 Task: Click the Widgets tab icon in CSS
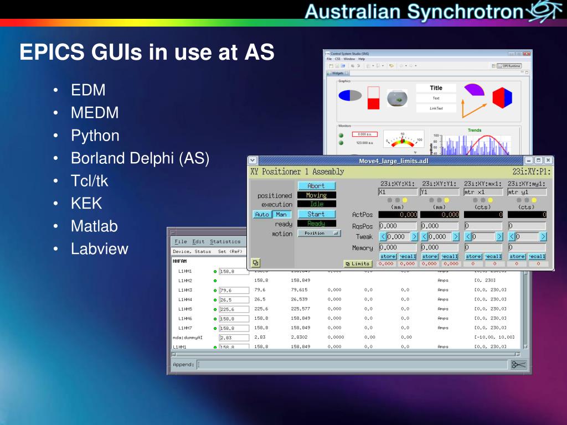[329, 74]
